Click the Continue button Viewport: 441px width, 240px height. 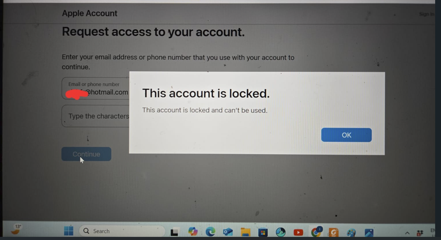(86, 154)
